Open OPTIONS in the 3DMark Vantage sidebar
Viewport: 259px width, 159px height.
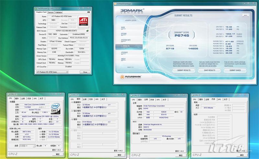pyautogui.click(x=124, y=34)
